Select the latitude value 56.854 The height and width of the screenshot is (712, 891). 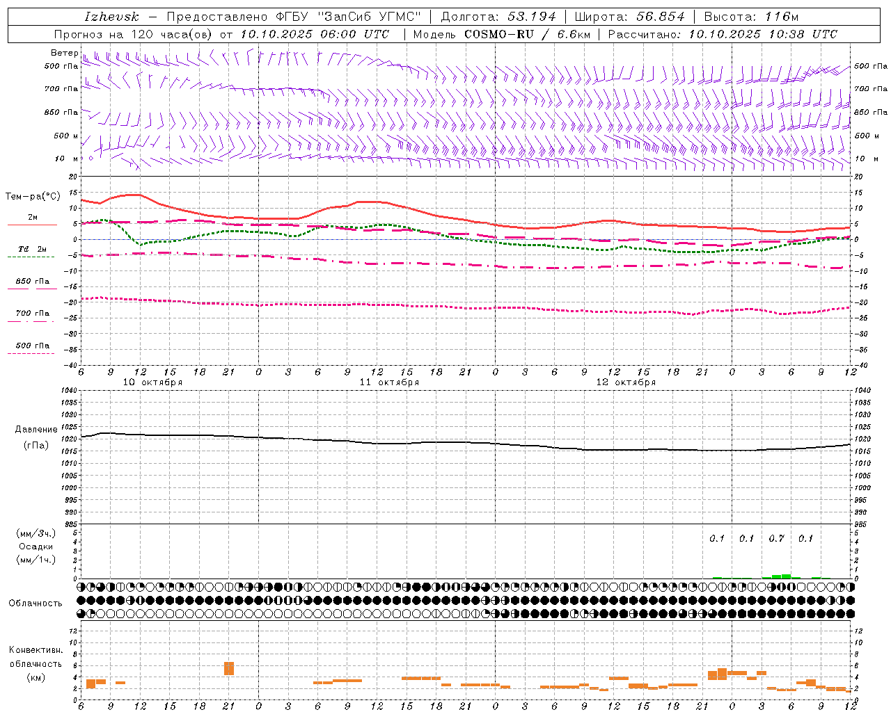[x=661, y=17]
